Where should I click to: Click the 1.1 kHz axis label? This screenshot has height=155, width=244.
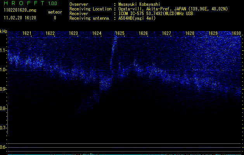click(x=3, y=50)
